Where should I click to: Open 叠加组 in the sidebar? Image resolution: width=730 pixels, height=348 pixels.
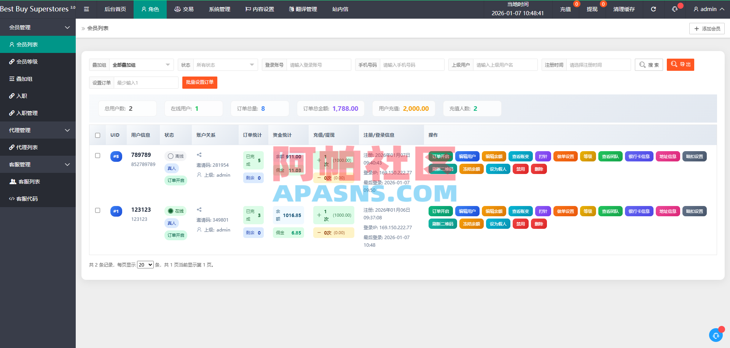tap(38, 78)
